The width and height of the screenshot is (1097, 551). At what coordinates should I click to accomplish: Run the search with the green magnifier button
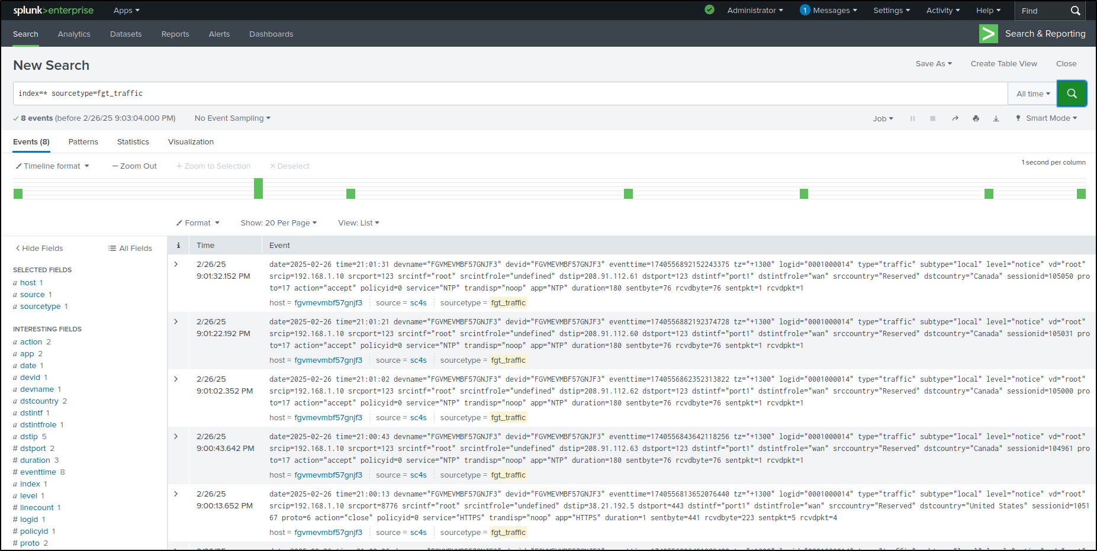pyautogui.click(x=1072, y=93)
